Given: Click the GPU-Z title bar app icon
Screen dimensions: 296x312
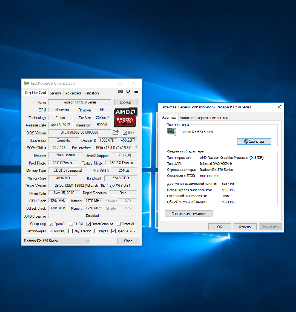Looking at the screenshot, I should pos(26,83).
